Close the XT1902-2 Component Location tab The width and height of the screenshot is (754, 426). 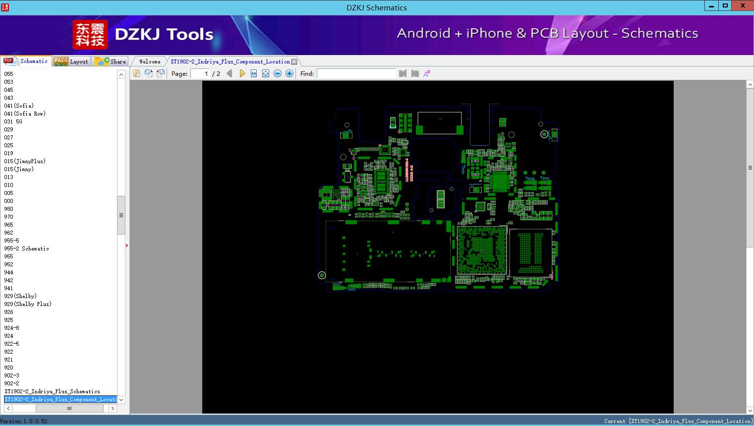pyautogui.click(x=294, y=61)
